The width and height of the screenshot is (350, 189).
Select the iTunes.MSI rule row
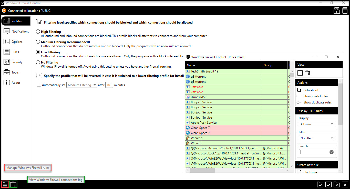click(237, 97)
